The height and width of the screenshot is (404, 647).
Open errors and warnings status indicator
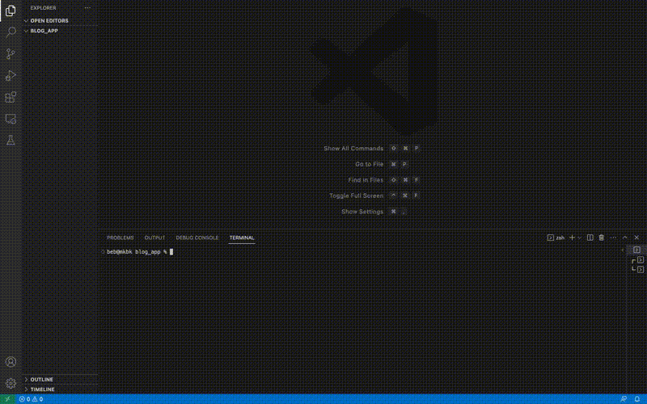pyautogui.click(x=31, y=399)
